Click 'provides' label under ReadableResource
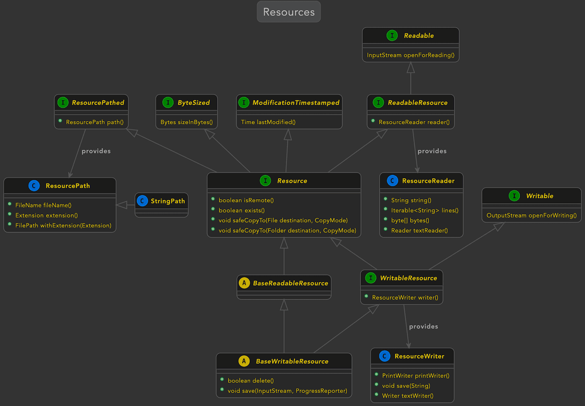The width and height of the screenshot is (585, 406). [432, 151]
